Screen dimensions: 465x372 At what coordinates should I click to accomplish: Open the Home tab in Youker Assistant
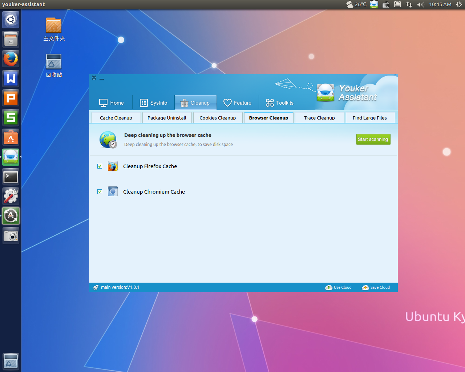(x=111, y=103)
